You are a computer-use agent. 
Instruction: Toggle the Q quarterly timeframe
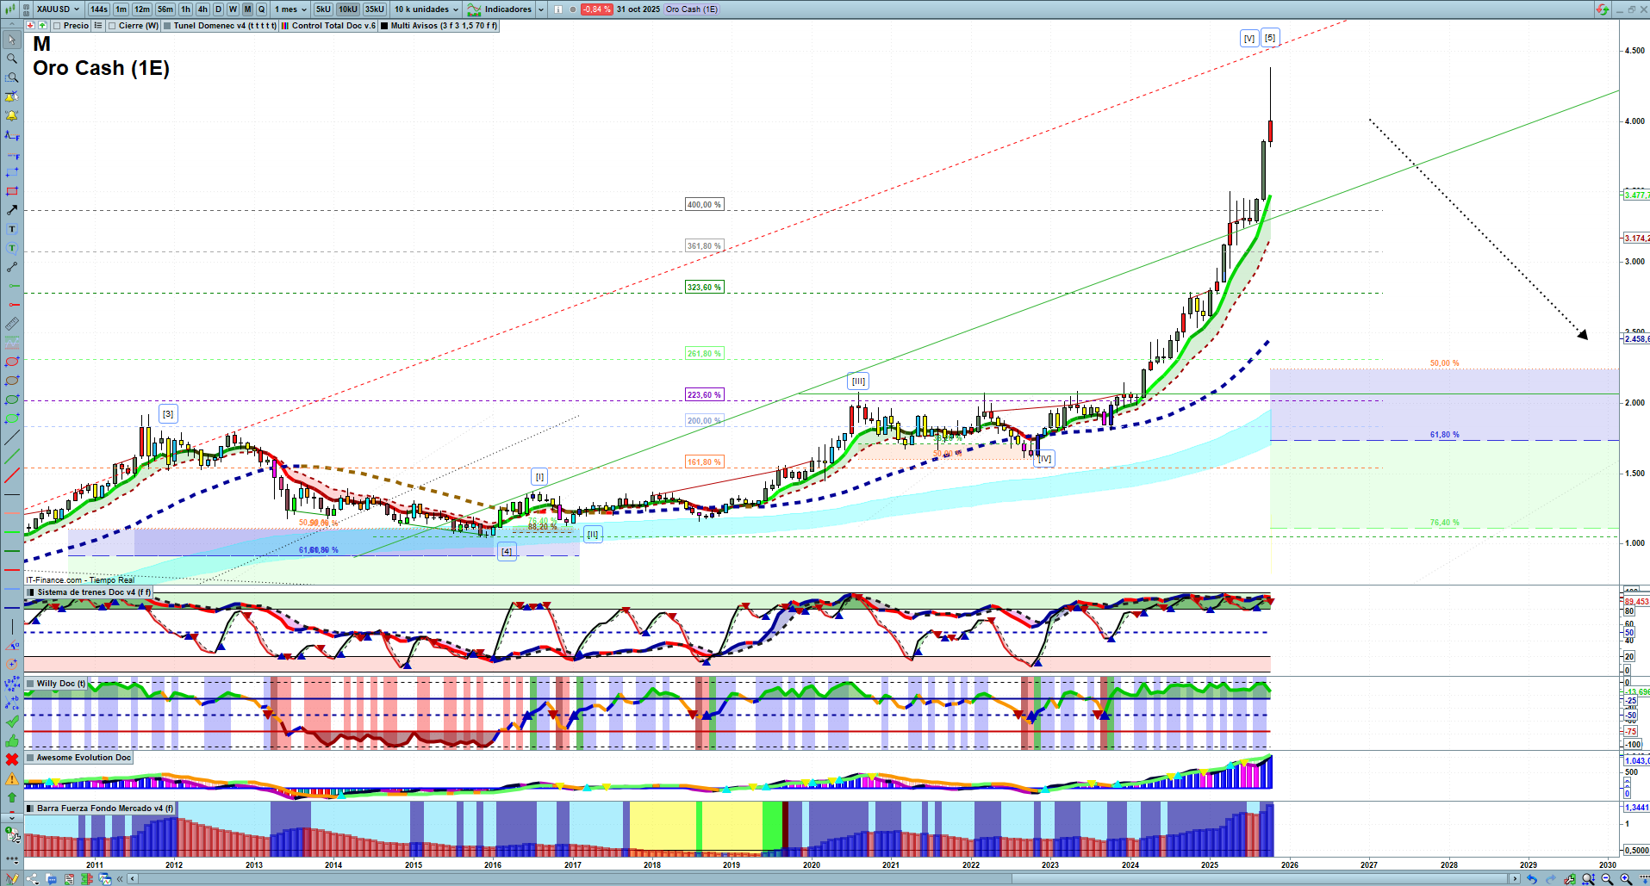(x=261, y=9)
